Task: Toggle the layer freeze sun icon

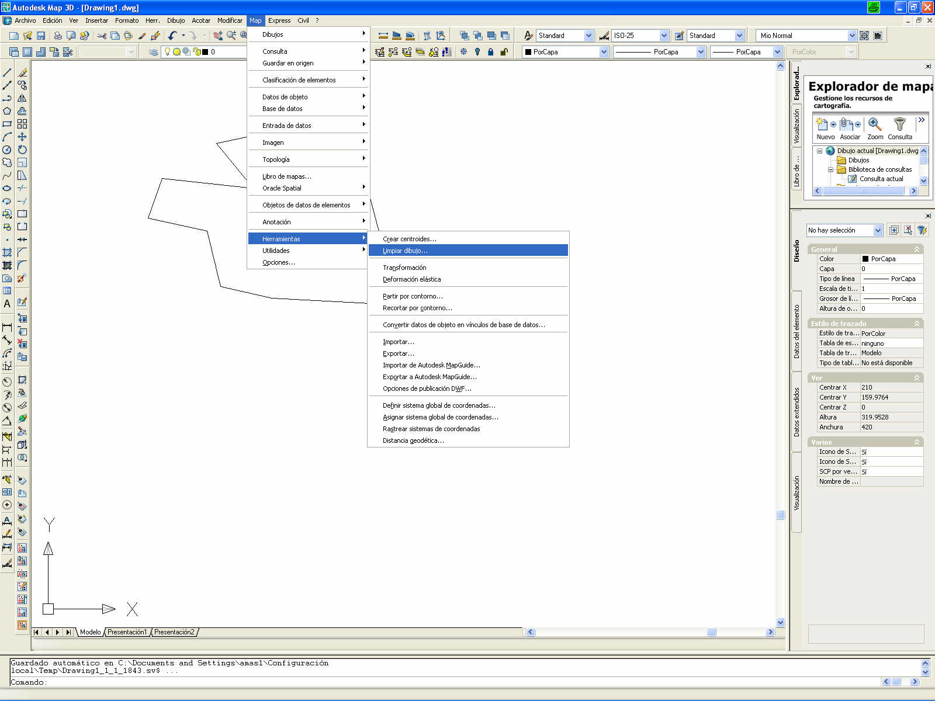Action: [x=176, y=52]
